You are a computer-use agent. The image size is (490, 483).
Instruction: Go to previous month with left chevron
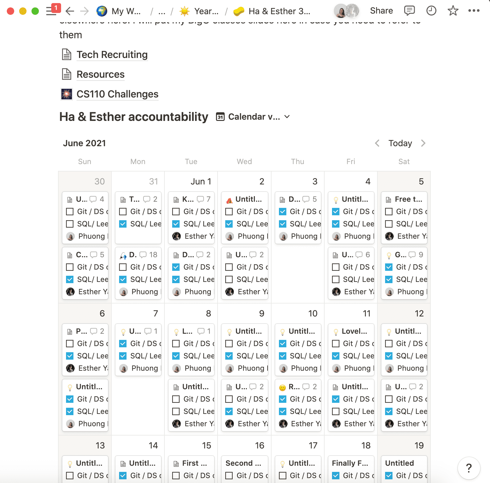377,143
